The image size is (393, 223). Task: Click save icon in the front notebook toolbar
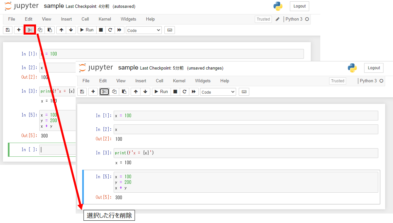tap(82, 92)
